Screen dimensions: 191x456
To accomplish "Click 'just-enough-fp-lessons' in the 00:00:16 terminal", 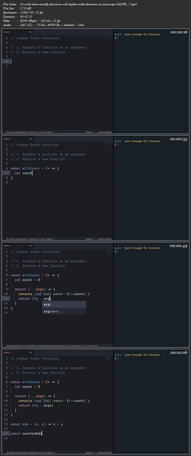I will [142, 34].
